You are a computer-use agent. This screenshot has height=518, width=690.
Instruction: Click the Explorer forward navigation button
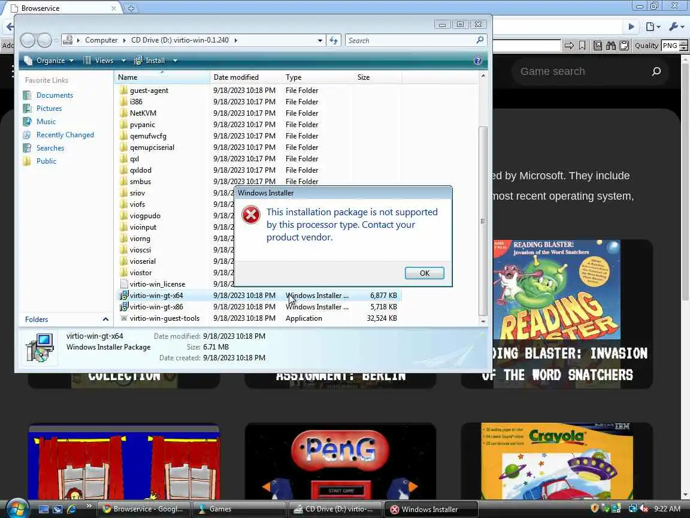[44, 40]
